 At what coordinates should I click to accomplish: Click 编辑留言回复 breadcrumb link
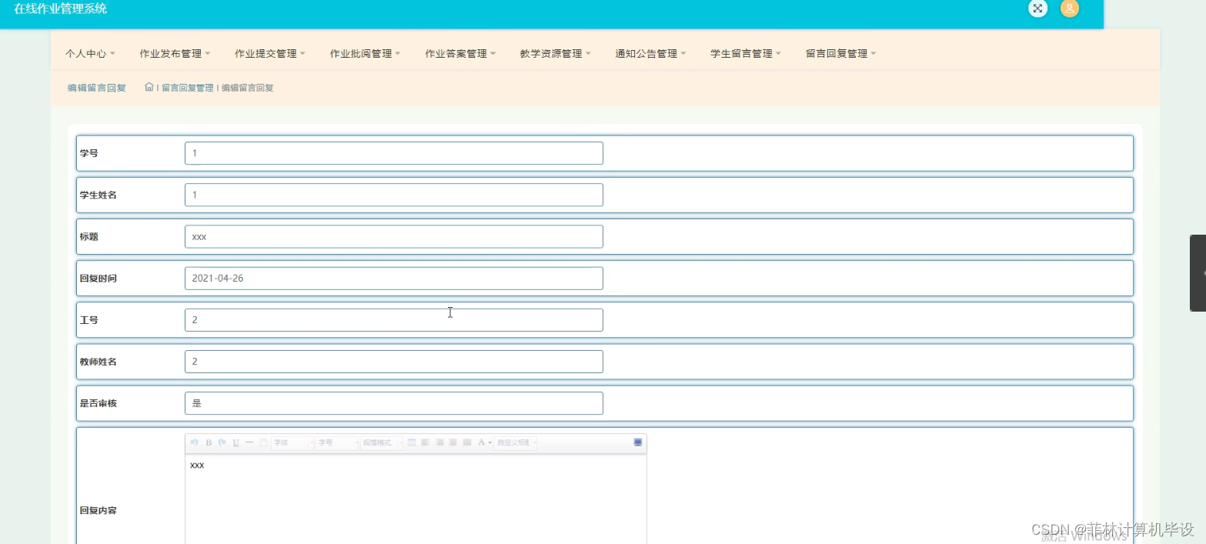point(248,88)
